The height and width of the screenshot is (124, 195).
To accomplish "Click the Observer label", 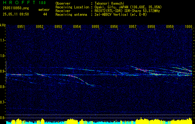I will point(63,3).
